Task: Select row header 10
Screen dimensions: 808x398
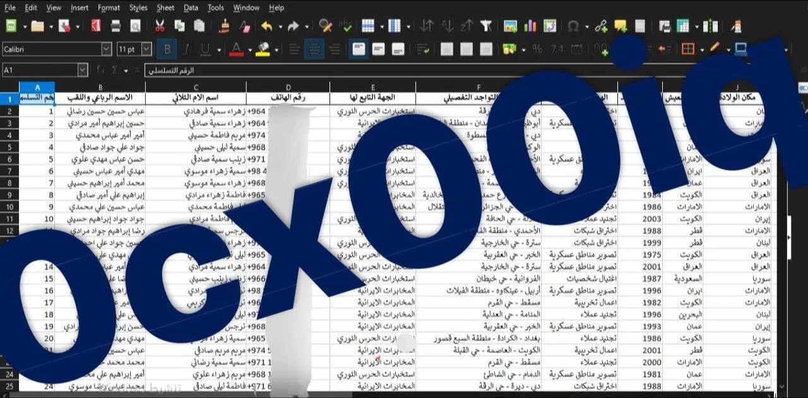Action: (9, 207)
